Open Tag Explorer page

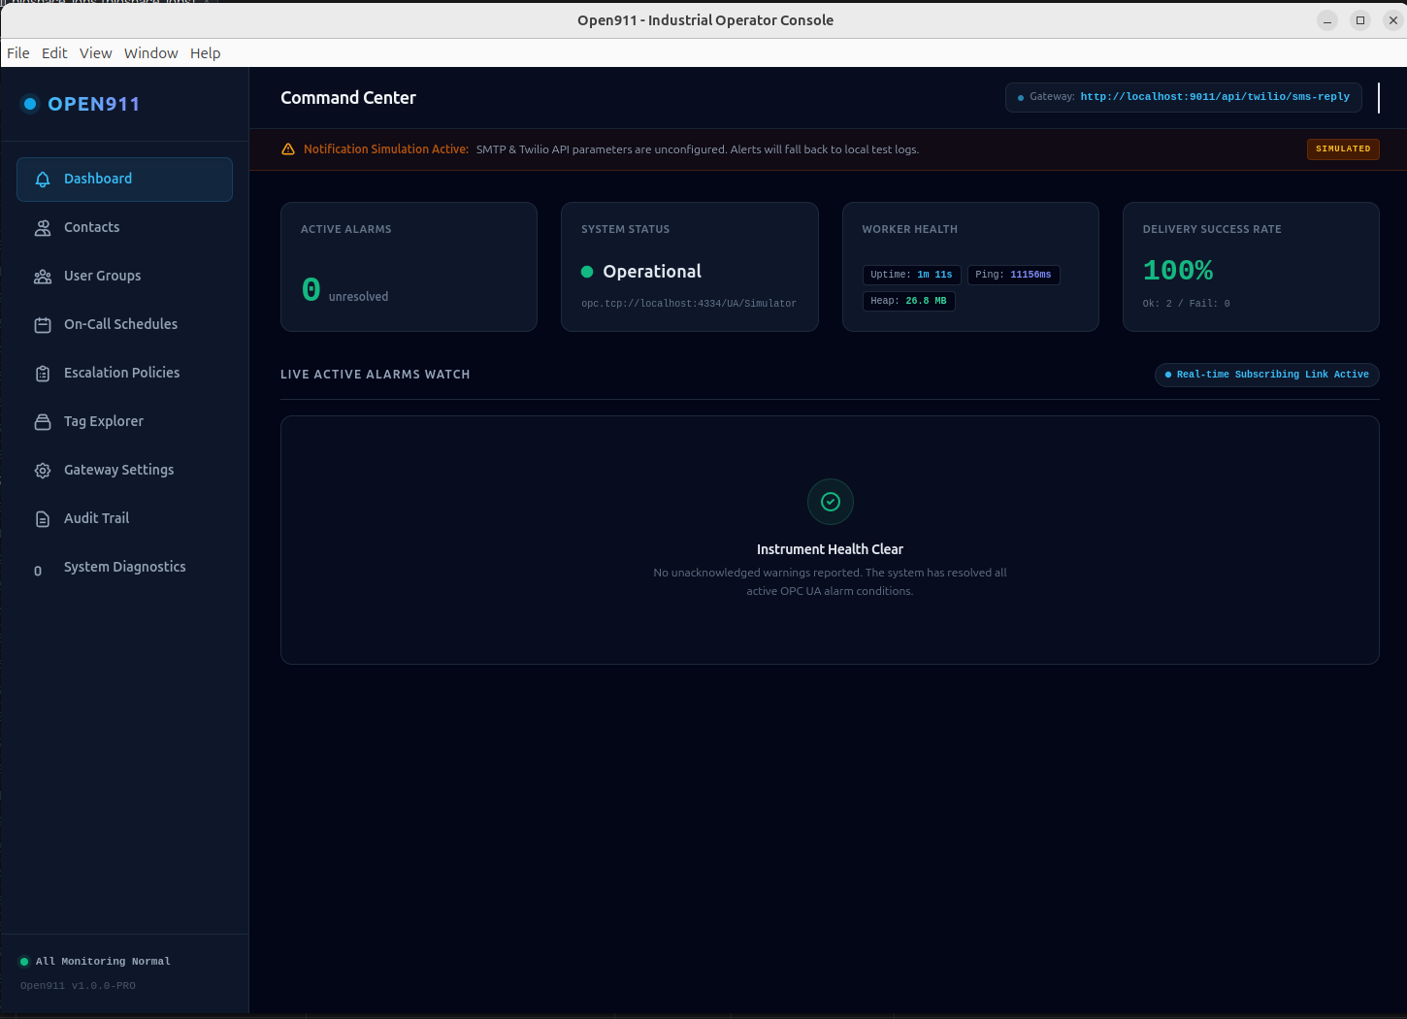(124, 422)
